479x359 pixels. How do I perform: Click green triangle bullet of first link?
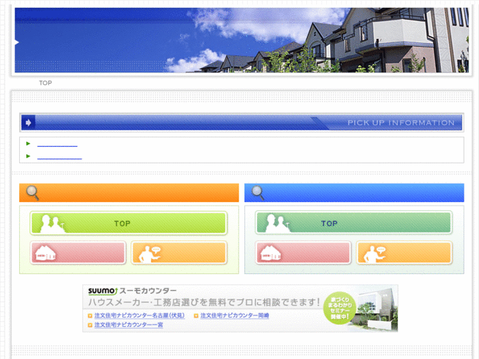click(x=28, y=144)
